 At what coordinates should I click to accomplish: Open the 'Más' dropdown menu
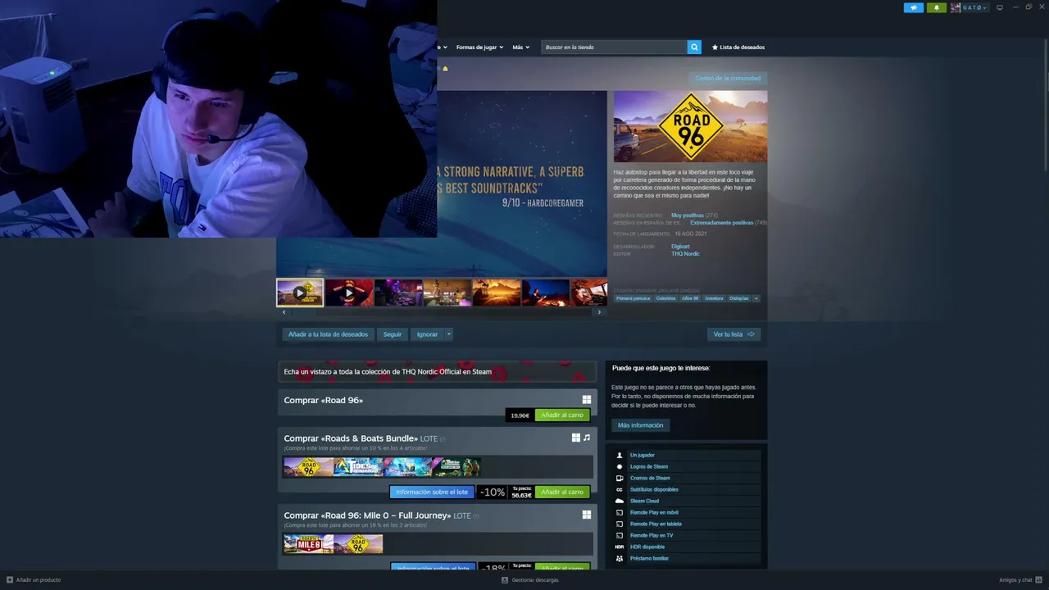pyautogui.click(x=521, y=48)
